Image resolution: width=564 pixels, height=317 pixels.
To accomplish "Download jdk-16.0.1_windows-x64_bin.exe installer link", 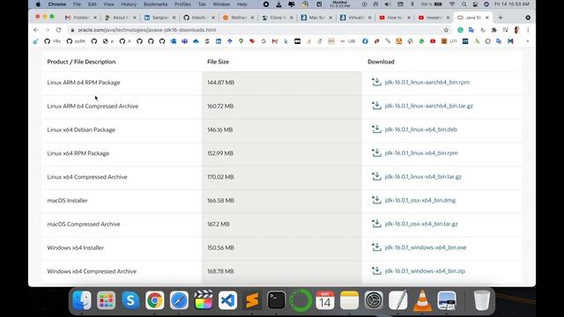I will pyautogui.click(x=426, y=247).
